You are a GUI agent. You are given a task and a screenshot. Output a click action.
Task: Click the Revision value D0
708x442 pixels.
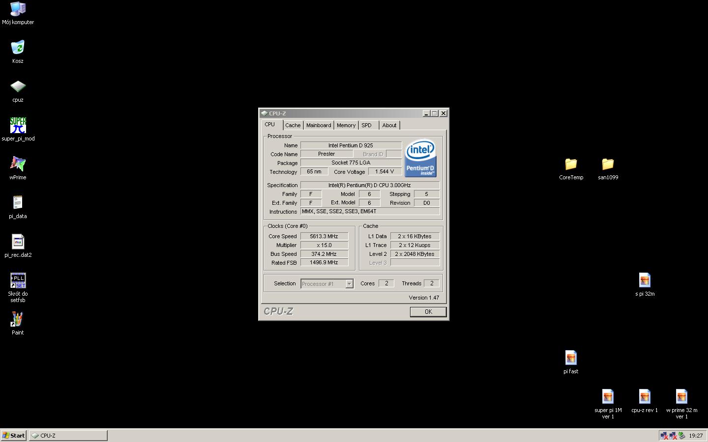[426, 203]
